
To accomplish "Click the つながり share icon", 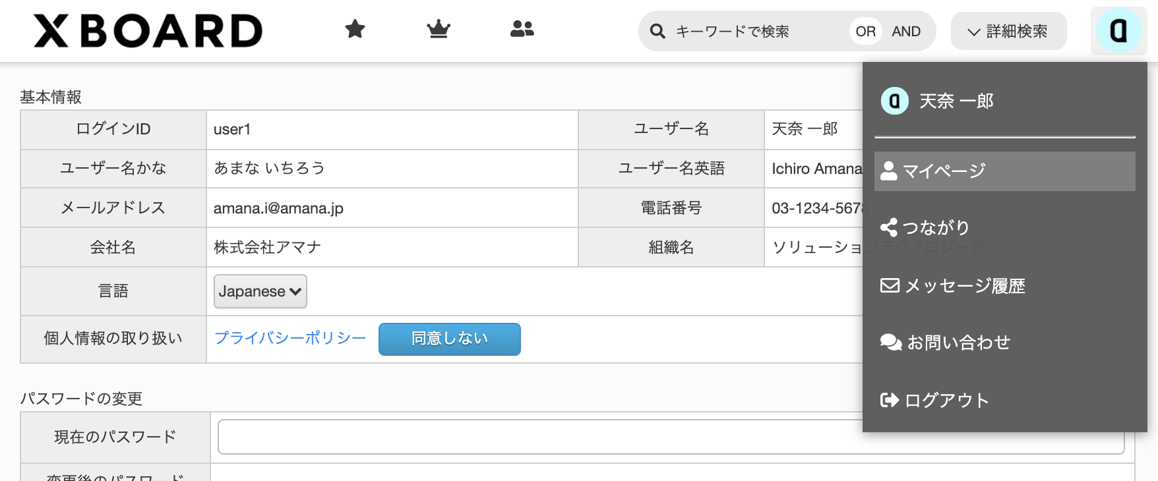I will 889,228.
